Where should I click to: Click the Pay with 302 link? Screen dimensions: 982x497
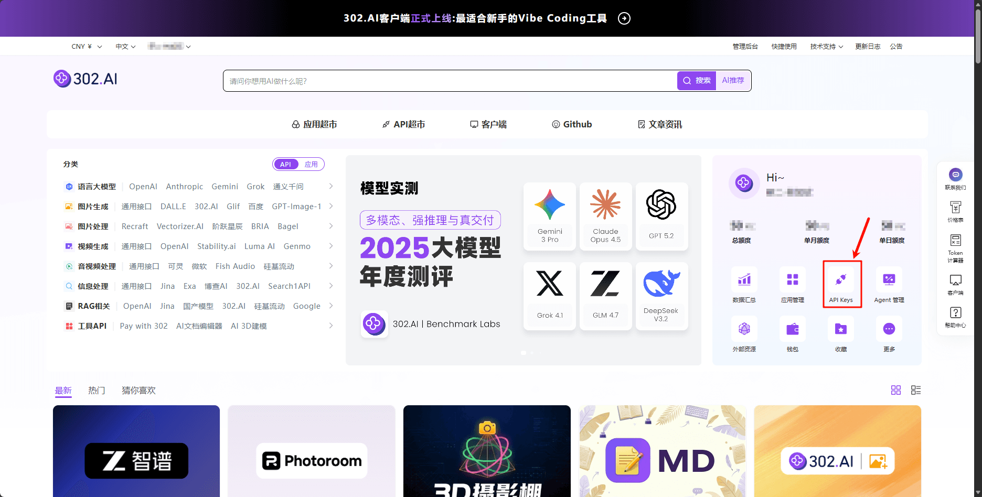click(x=144, y=326)
